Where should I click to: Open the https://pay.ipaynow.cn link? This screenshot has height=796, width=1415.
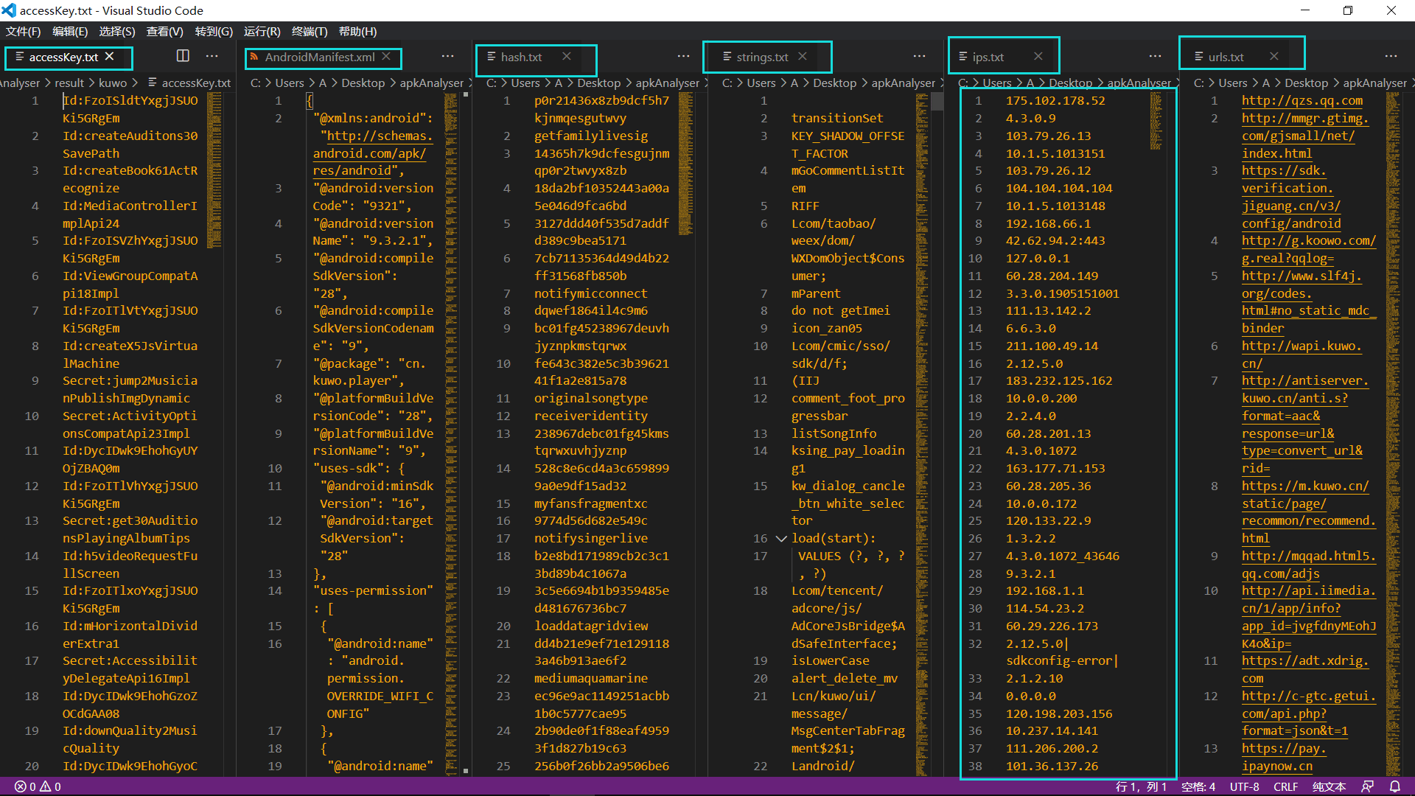coord(1284,757)
